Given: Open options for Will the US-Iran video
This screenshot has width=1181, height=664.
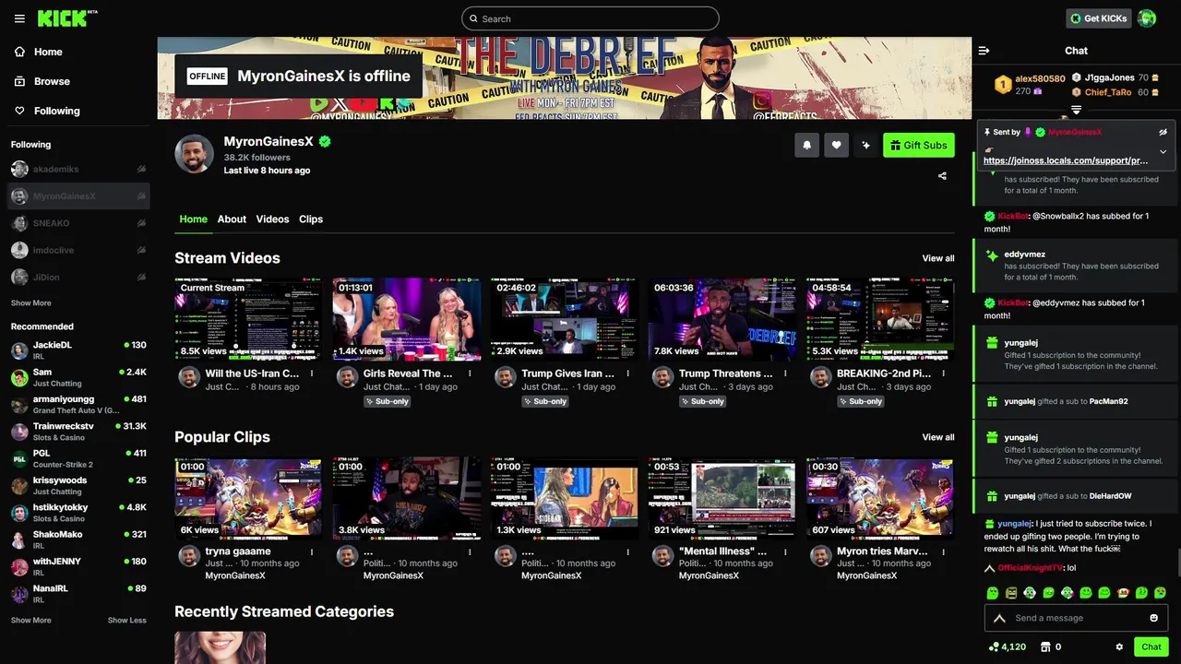Looking at the screenshot, I should 312,373.
